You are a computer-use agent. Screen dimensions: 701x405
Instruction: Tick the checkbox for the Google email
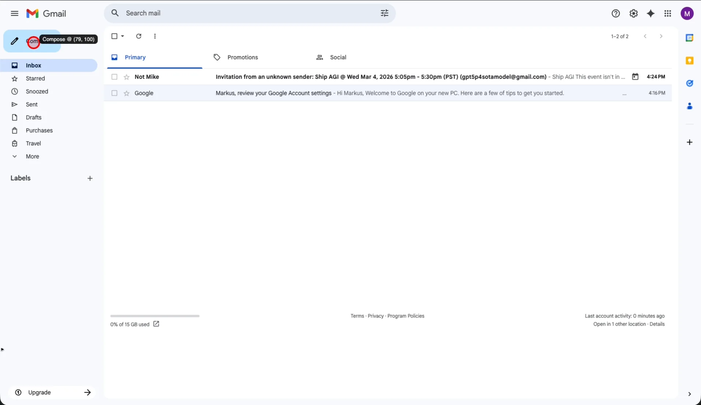(x=114, y=93)
